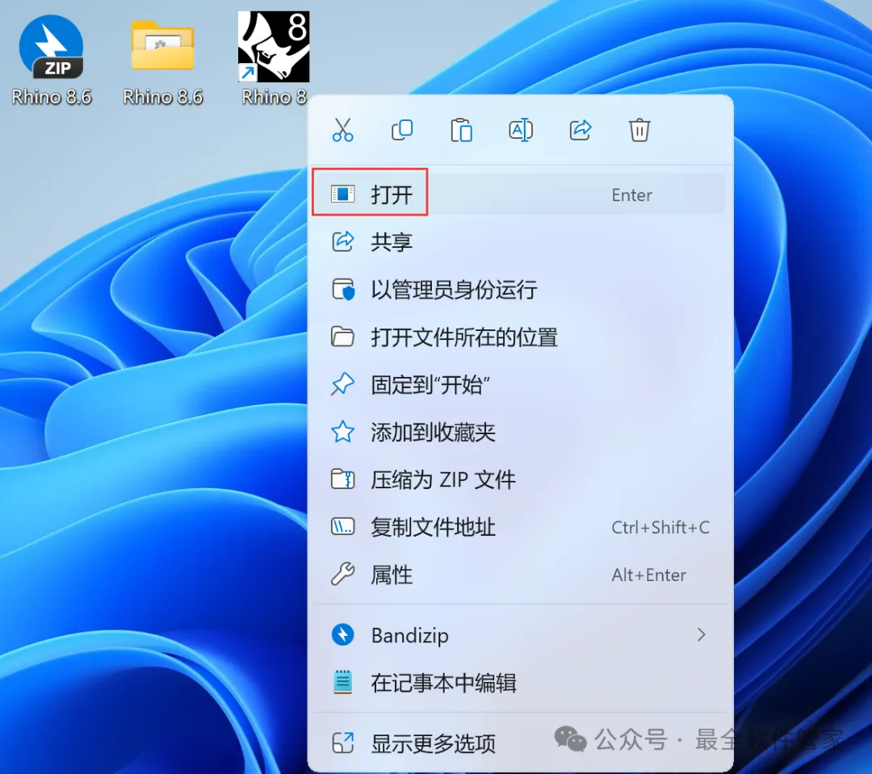Expand the Bandizip submenu arrow
This screenshot has width=872, height=774.
702,634
